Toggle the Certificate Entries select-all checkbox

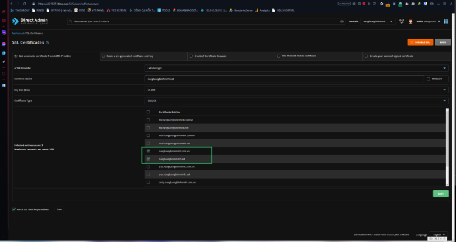[148, 112]
